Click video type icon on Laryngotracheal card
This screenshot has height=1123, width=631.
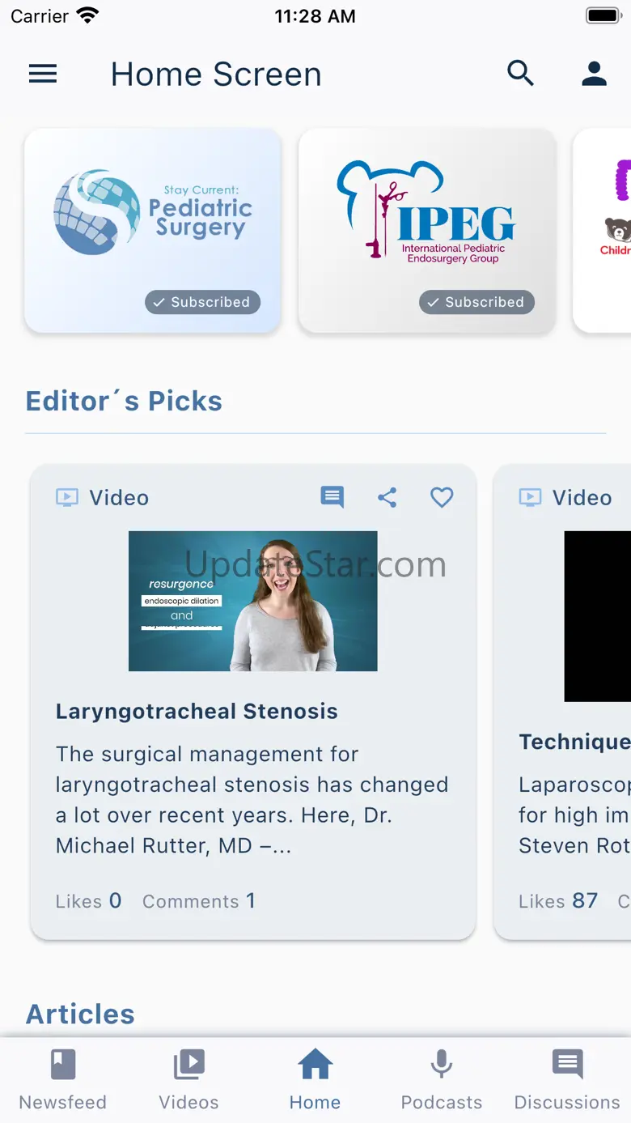tap(67, 497)
